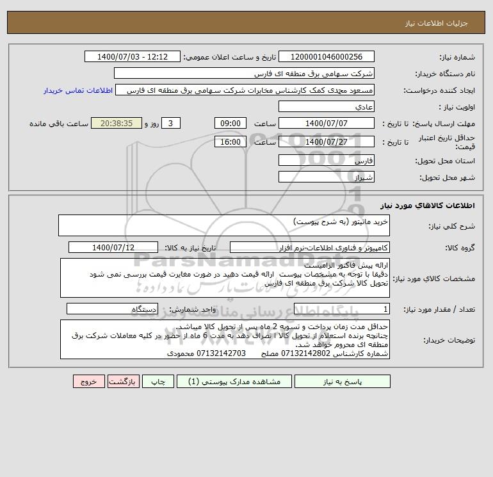This screenshot has height=477, width=493.
Task: Click label 'شماره نیاز:'
Action: [x=457, y=57]
